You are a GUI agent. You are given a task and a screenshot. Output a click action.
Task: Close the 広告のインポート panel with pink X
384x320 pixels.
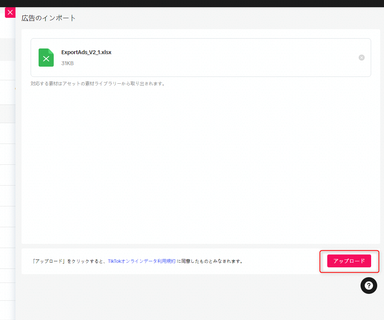(x=10, y=12)
